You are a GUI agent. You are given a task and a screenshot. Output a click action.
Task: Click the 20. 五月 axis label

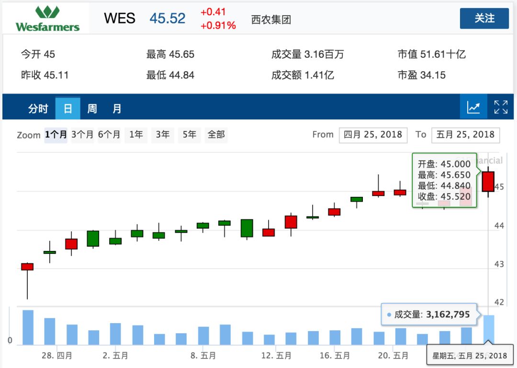click(393, 356)
